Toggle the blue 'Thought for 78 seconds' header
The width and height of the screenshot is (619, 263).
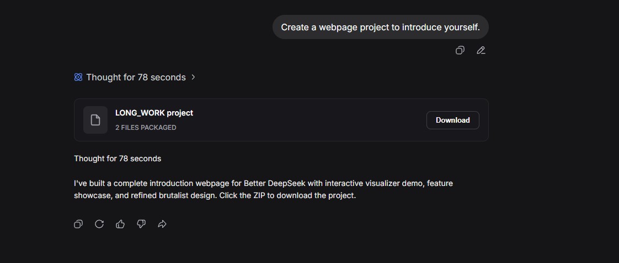click(x=135, y=77)
